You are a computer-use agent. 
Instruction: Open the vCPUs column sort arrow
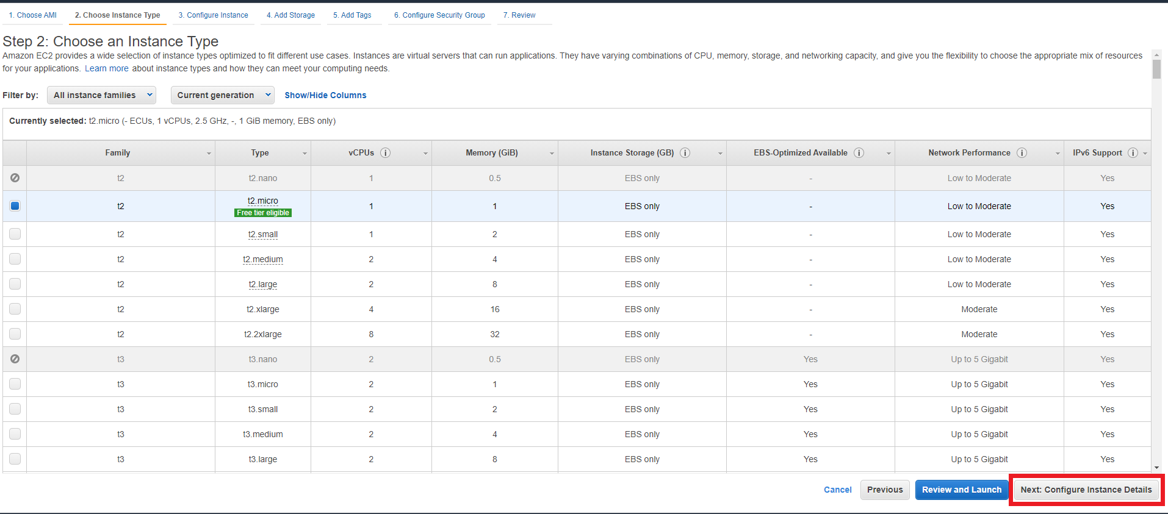pyautogui.click(x=425, y=154)
